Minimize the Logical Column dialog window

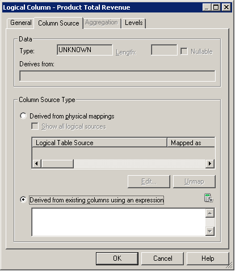(207, 7)
